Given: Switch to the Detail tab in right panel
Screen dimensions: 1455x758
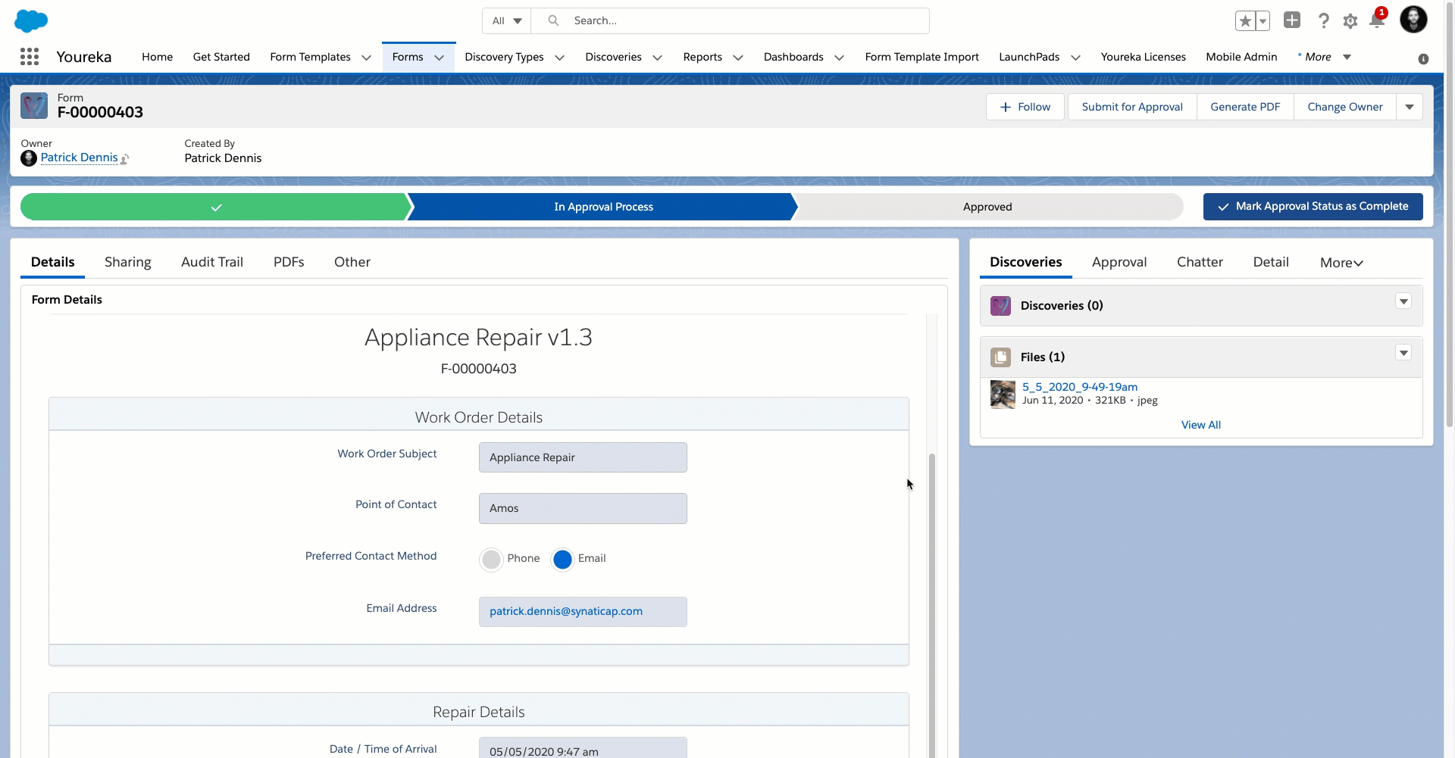Looking at the screenshot, I should [x=1270, y=262].
